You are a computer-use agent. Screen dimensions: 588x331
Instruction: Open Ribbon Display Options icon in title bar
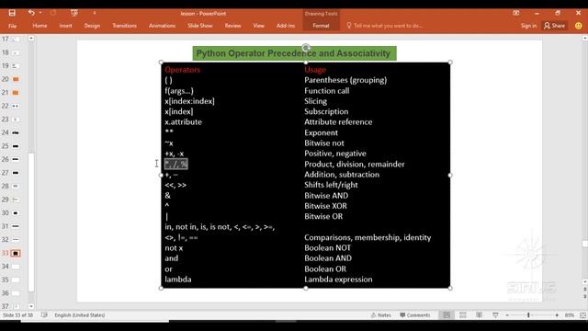tap(516, 13)
